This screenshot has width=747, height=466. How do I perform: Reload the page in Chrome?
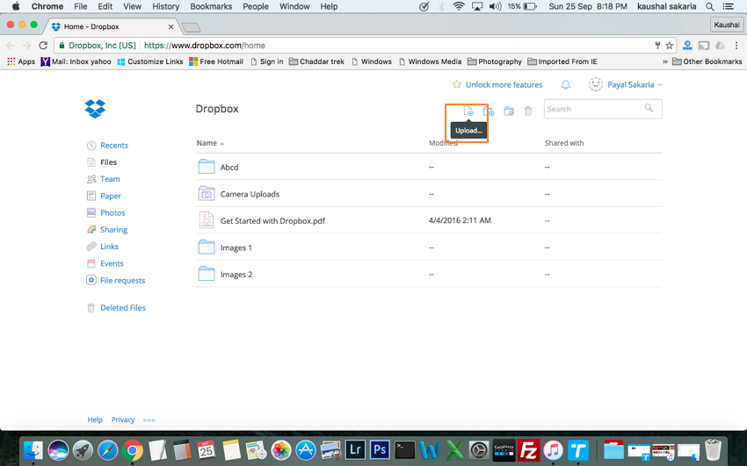coord(42,46)
